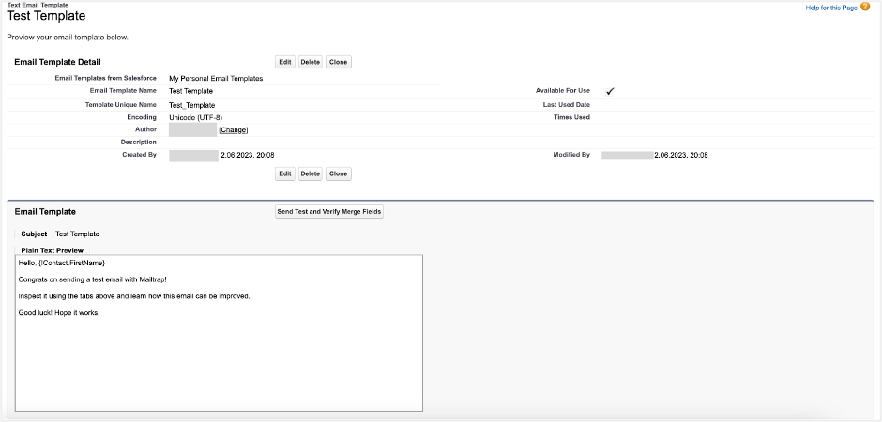Click the bottom Delete button
Viewport: 882px width, 422px height.
coord(310,174)
